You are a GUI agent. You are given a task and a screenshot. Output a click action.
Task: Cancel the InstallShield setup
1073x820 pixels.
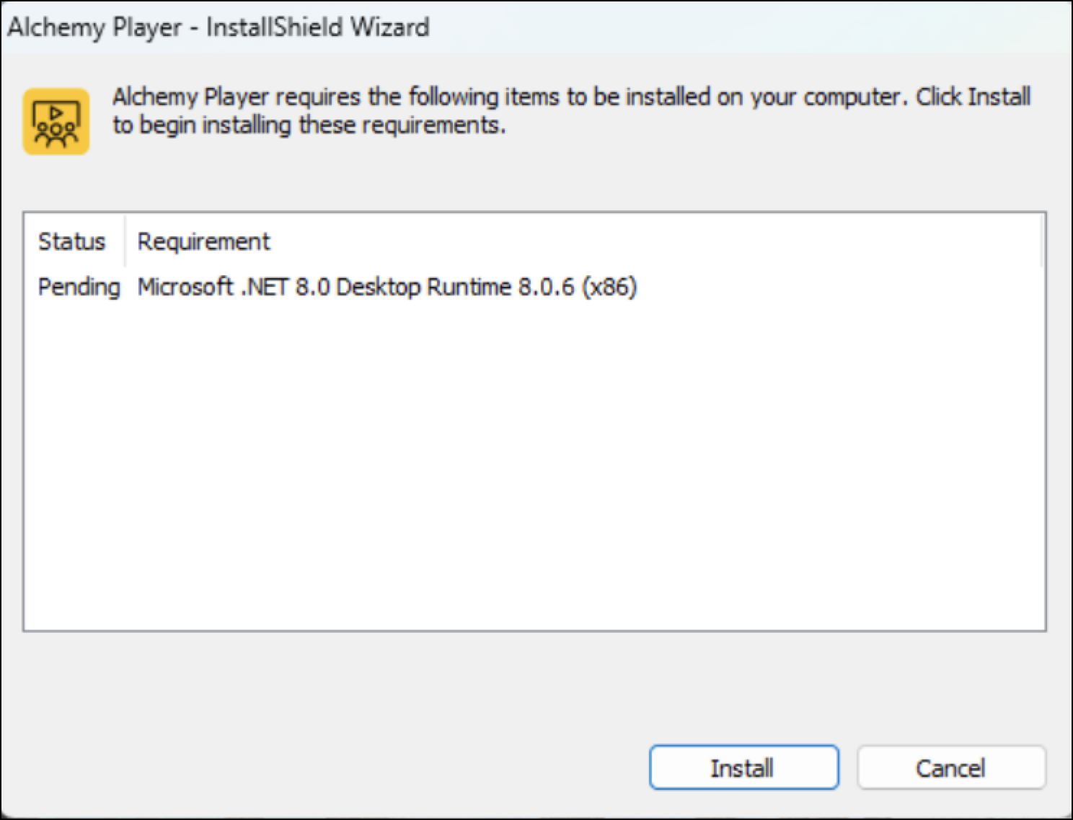(x=950, y=768)
